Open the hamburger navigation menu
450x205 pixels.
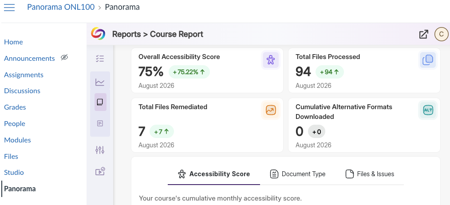(x=9, y=7)
